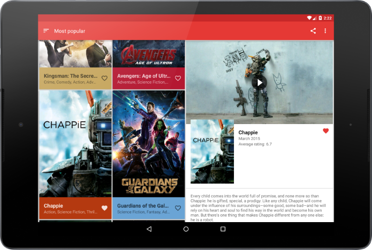Click the Most popular title
This screenshot has width=372, height=250.
pos(69,31)
